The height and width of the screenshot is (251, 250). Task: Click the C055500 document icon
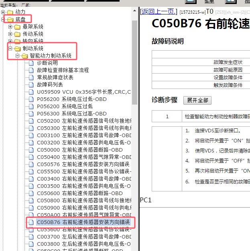coord(31,172)
